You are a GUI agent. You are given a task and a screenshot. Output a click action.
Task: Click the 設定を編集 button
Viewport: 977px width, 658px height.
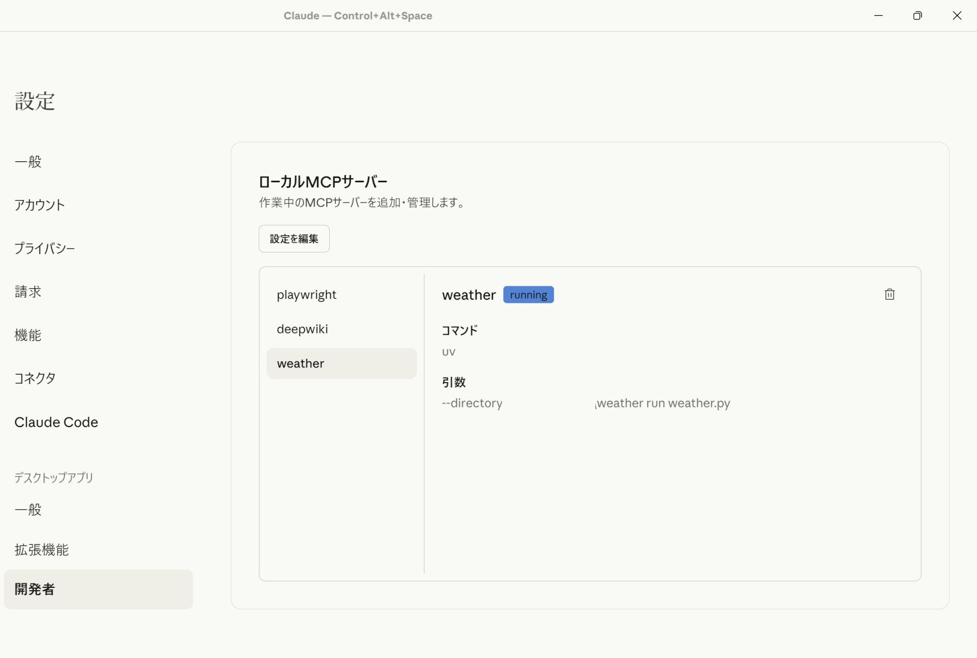(x=294, y=239)
